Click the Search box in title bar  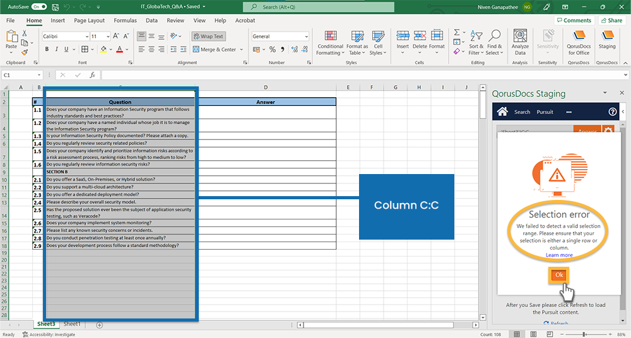[x=318, y=7]
